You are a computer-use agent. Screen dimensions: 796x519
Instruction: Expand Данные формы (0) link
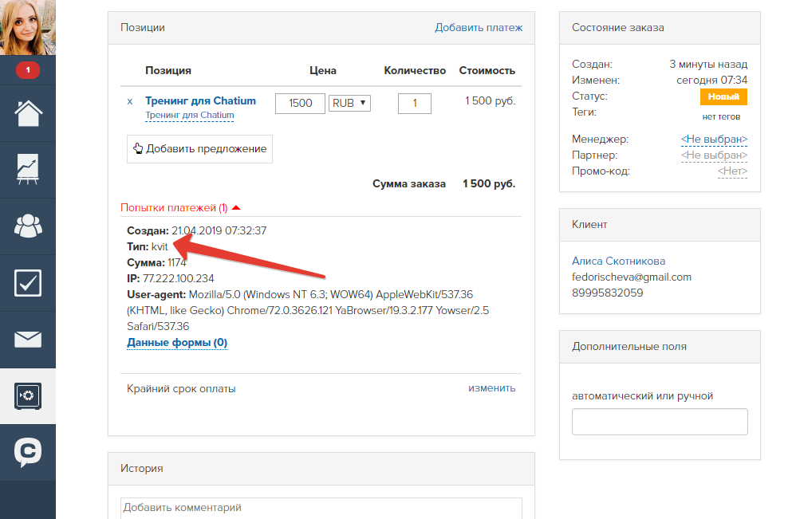click(177, 343)
